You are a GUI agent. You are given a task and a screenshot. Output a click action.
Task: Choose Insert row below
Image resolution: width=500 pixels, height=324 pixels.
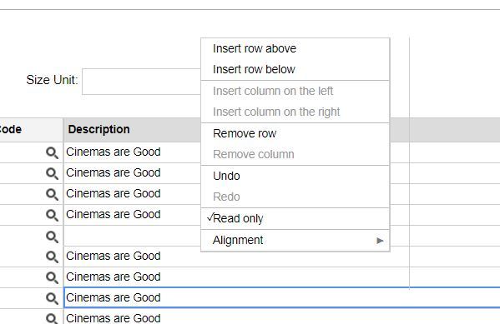pyautogui.click(x=295, y=69)
